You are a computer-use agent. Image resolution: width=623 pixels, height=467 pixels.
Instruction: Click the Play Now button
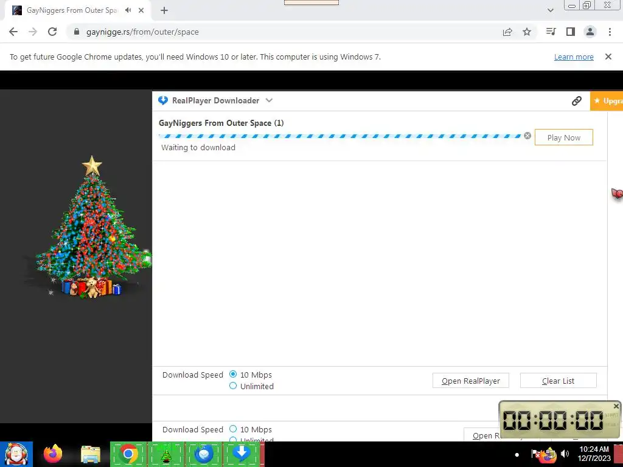click(564, 137)
